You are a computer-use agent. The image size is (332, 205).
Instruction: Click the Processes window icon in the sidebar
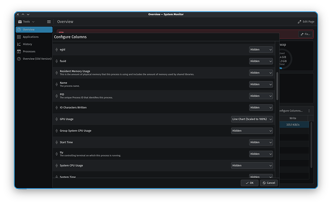19,51
